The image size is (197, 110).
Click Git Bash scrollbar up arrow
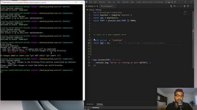[84, 5]
